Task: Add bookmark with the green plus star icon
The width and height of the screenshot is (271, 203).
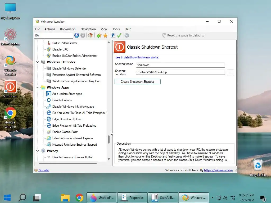Action: click(99, 36)
